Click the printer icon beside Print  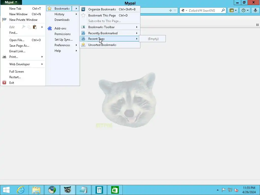click(x=4, y=57)
